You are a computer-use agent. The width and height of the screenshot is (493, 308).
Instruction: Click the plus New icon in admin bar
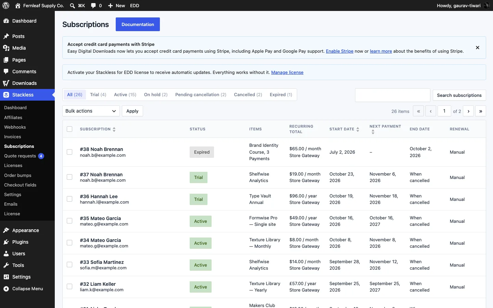click(110, 5)
